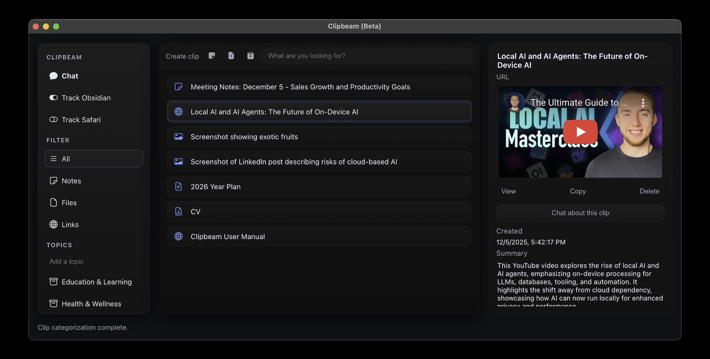Disable the Track Obsidian toggle

[53, 97]
